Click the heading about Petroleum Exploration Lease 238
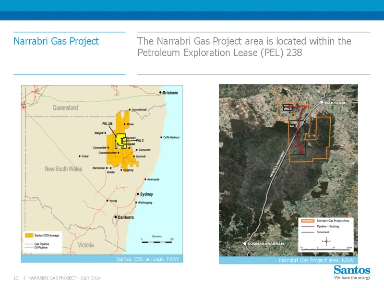 pyautogui.click(x=244, y=47)
